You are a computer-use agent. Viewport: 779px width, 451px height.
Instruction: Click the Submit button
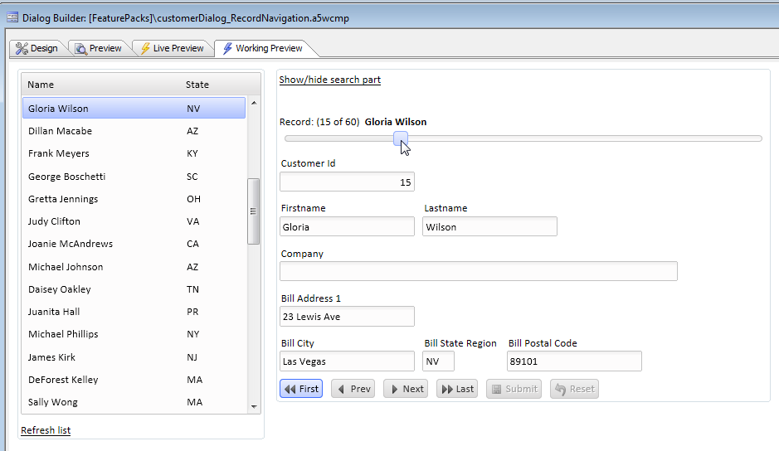pyautogui.click(x=514, y=389)
